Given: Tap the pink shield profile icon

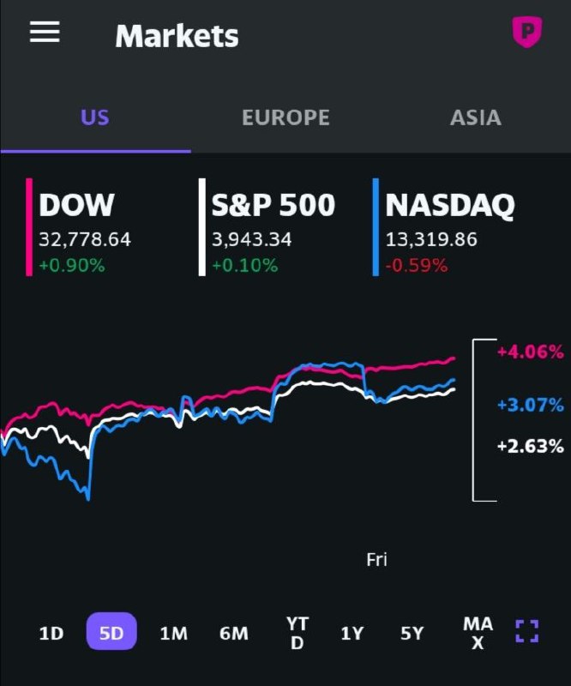Looking at the screenshot, I should 526,33.
